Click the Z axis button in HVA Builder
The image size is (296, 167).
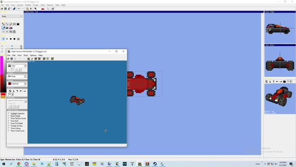click(19, 70)
